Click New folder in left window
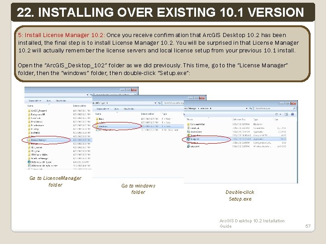 pos(61,101)
